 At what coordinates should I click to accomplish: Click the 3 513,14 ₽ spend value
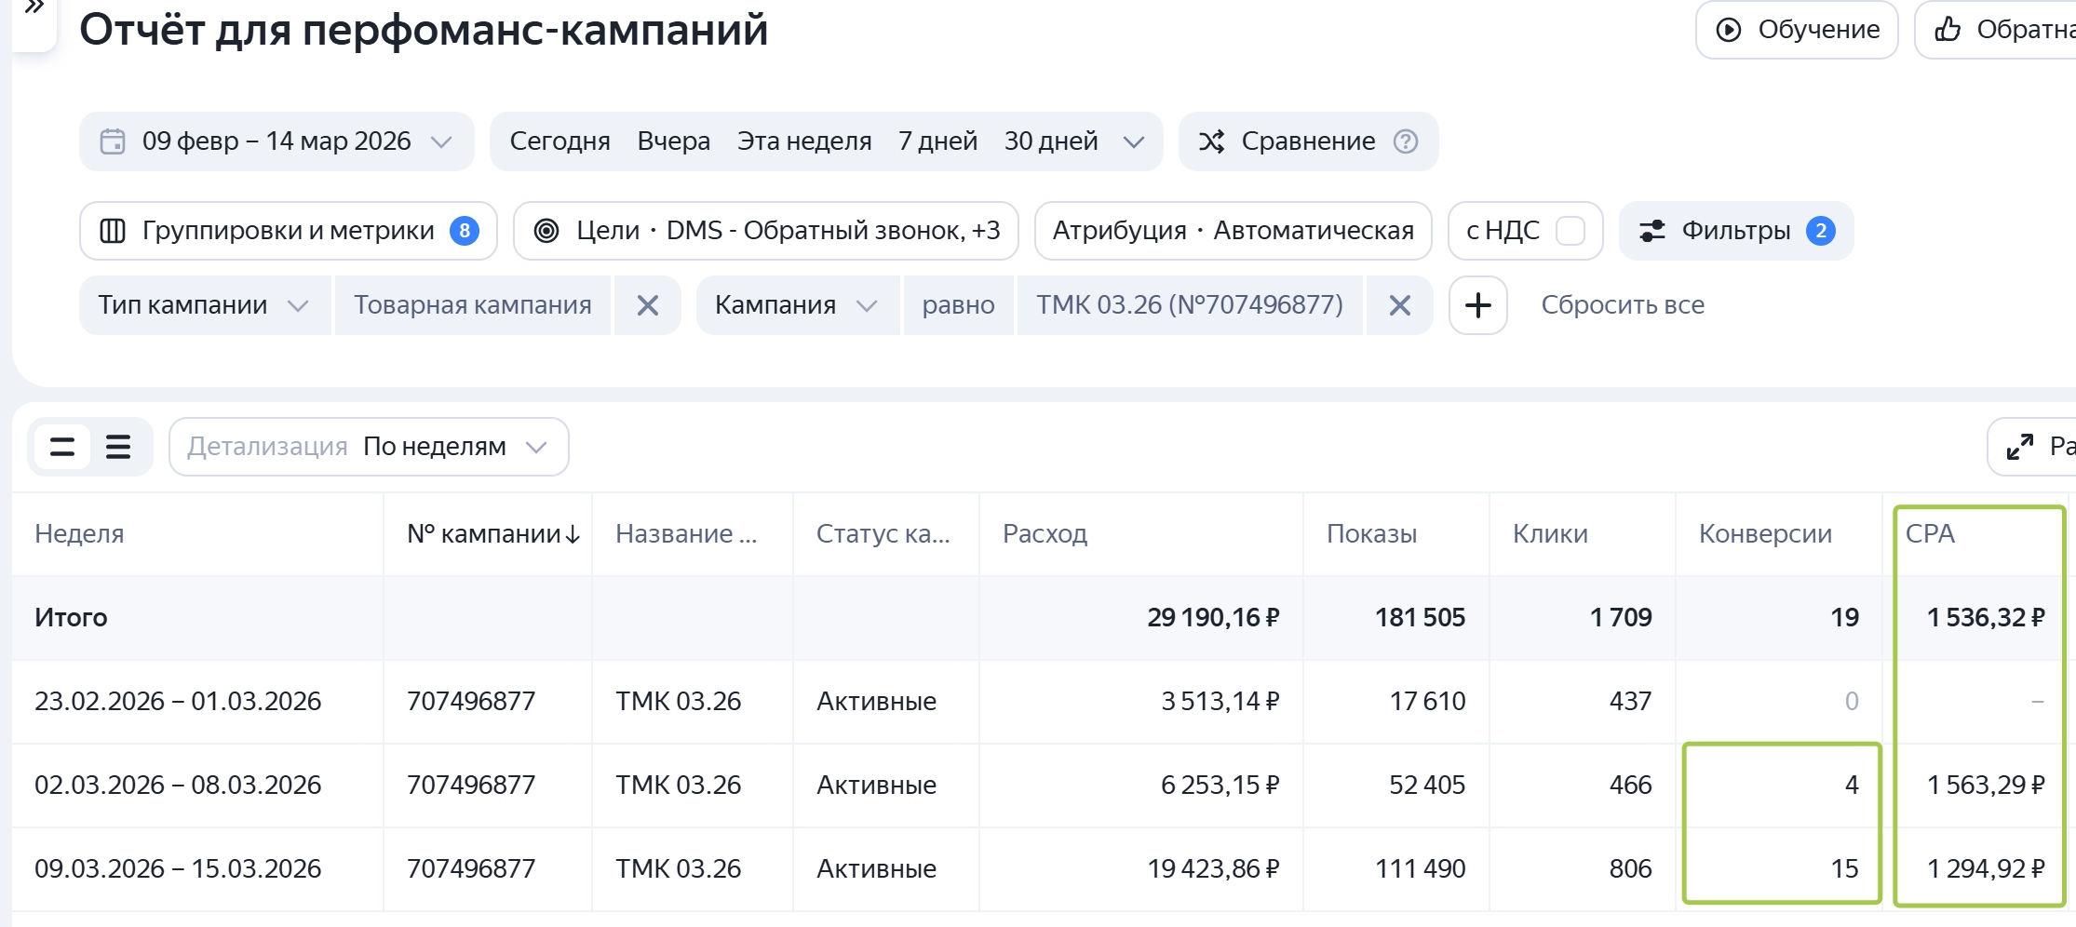pos(1220,702)
